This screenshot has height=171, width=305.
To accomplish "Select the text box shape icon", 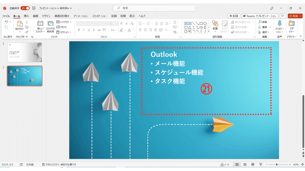I will (x=186, y=24).
